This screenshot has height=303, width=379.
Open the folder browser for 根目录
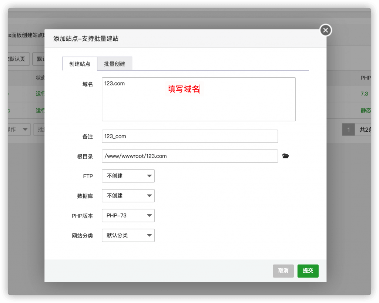tap(285, 156)
